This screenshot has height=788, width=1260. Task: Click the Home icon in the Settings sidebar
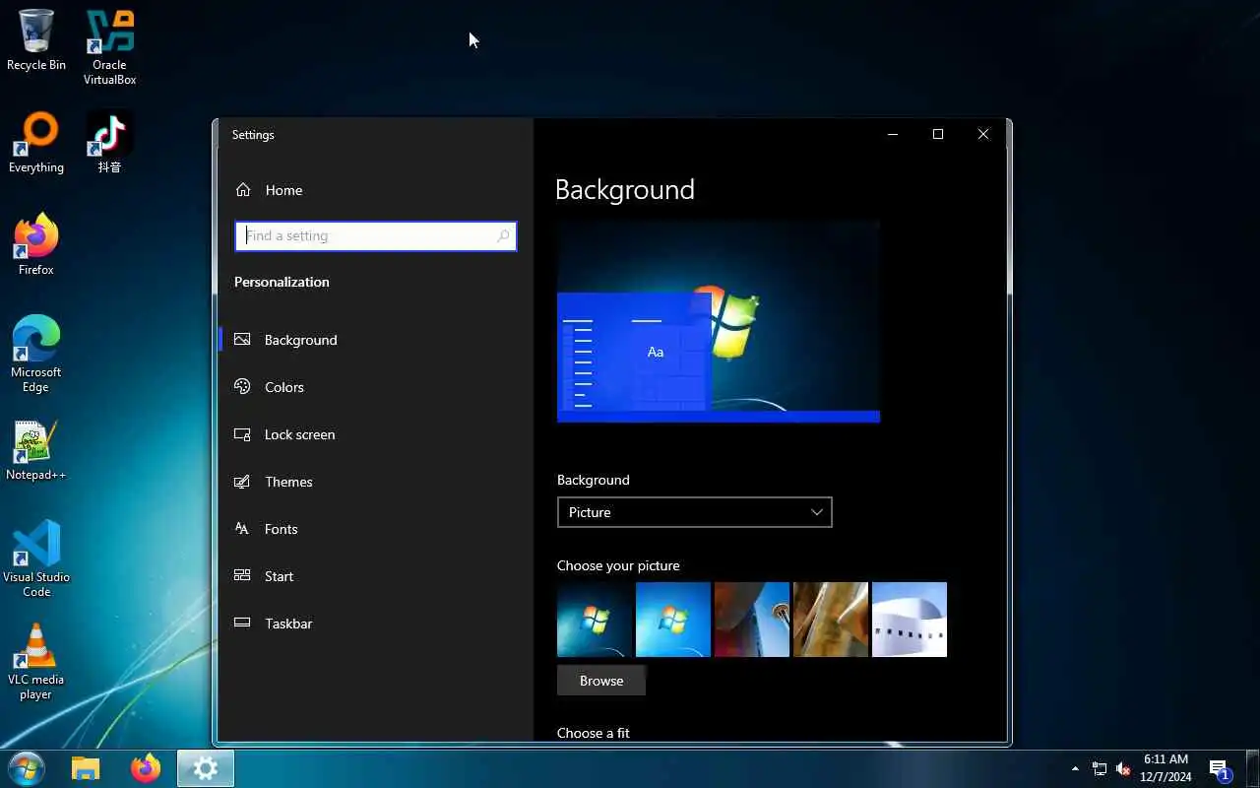243,190
